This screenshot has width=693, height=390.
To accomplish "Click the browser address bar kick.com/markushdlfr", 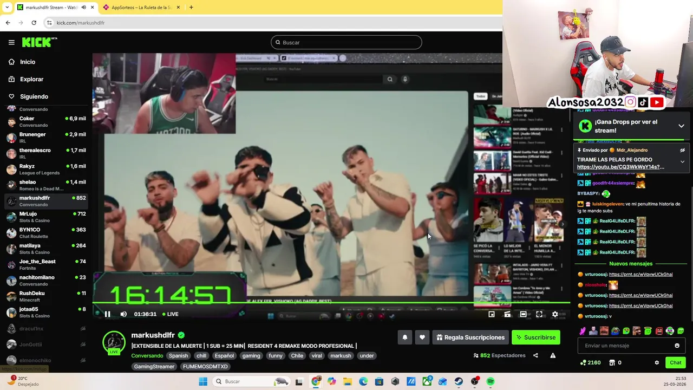I will click(271, 23).
